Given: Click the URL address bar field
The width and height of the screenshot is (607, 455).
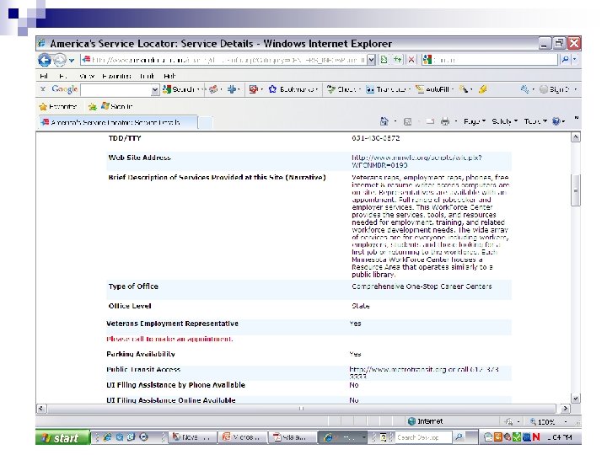Looking at the screenshot, I should [x=223, y=60].
